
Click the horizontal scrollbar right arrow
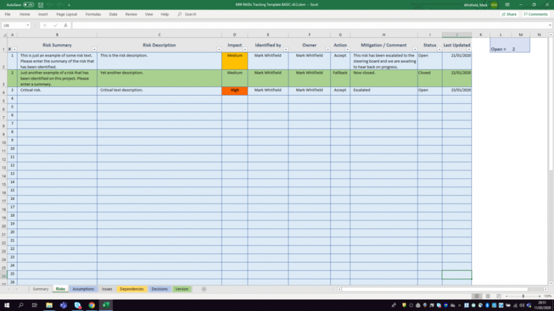[545, 289]
